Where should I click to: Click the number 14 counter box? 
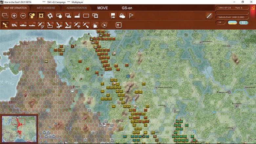point(221,22)
